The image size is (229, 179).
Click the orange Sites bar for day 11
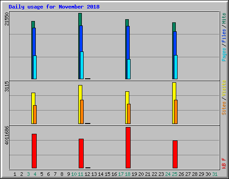click(82, 112)
